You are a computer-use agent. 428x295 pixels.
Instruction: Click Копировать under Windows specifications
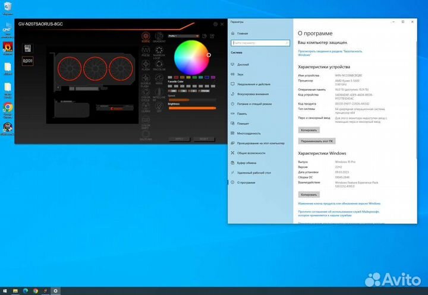click(x=309, y=195)
